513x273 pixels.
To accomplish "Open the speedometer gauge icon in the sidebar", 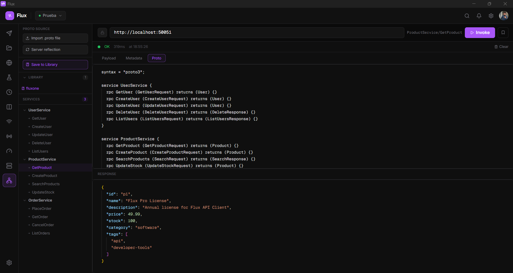I will [9, 151].
